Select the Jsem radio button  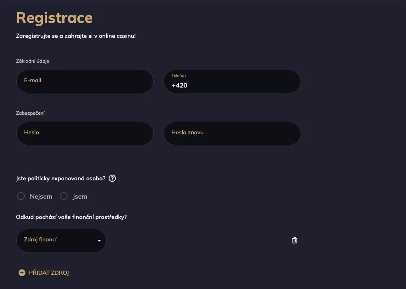64,196
